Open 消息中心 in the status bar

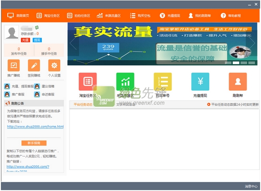click(x=251, y=187)
